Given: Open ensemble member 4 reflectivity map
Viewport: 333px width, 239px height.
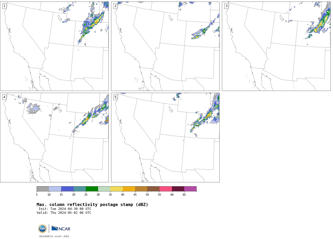Looking at the screenshot, I should [x=54, y=137].
